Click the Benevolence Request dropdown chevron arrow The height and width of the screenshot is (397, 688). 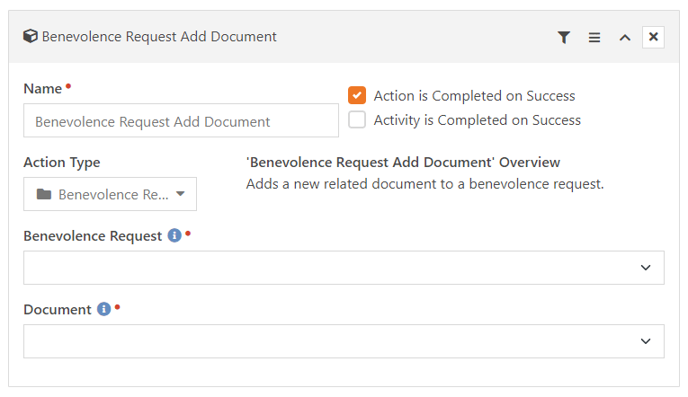tap(646, 268)
